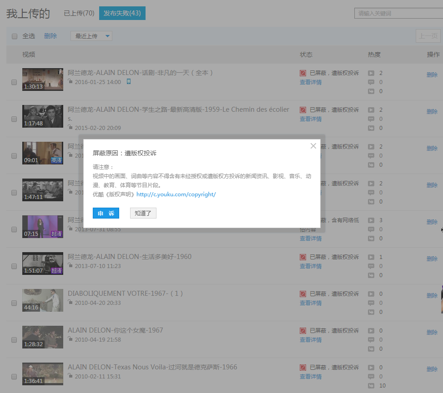Select checkbox of the 09:01 video

click(x=14, y=156)
